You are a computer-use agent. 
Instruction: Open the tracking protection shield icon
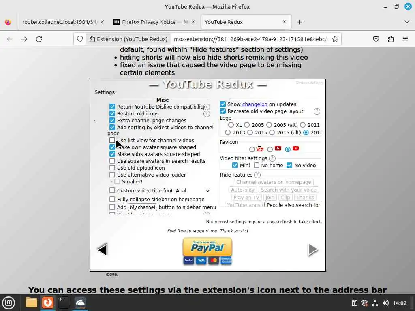pyautogui.click(x=80, y=39)
